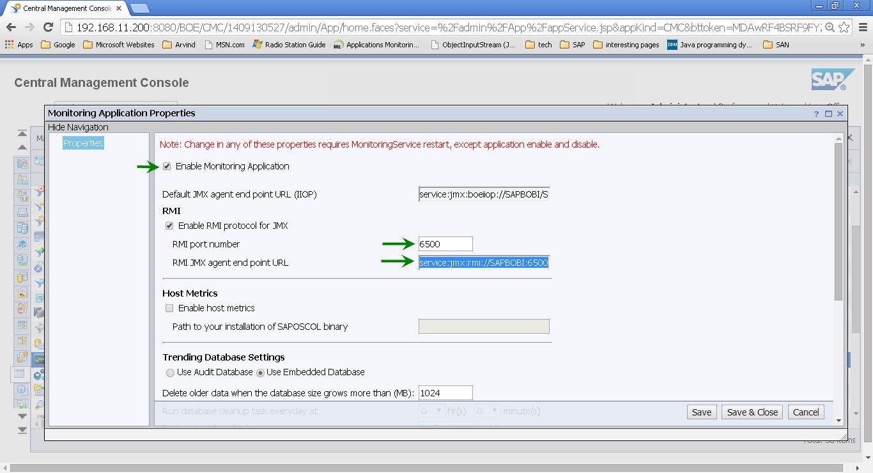Click the RMI port number field
Image resolution: width=873 pixels, height=473 pixels.
(445, 244)
